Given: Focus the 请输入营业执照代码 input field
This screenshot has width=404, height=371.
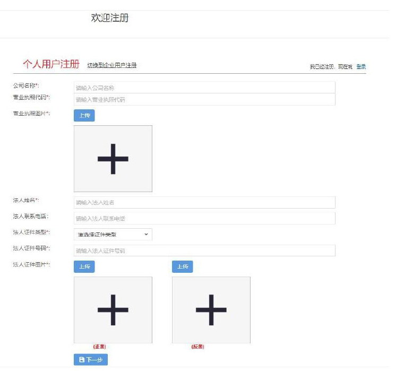Looking at the screenshot, I should coord(204,99).
